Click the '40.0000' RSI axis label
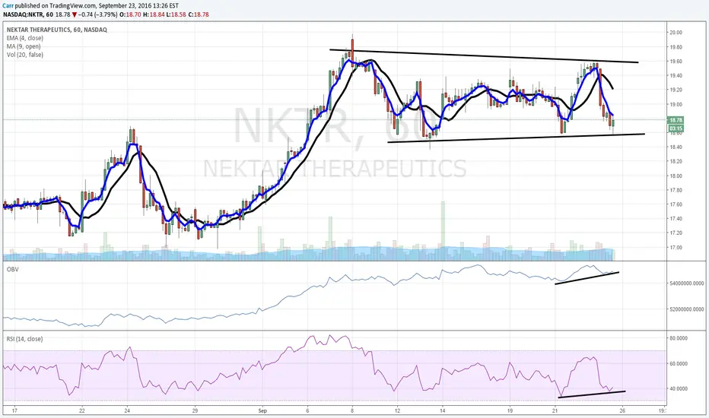The image size is (709, 418). pyautogui.click(x=679, y=388)
